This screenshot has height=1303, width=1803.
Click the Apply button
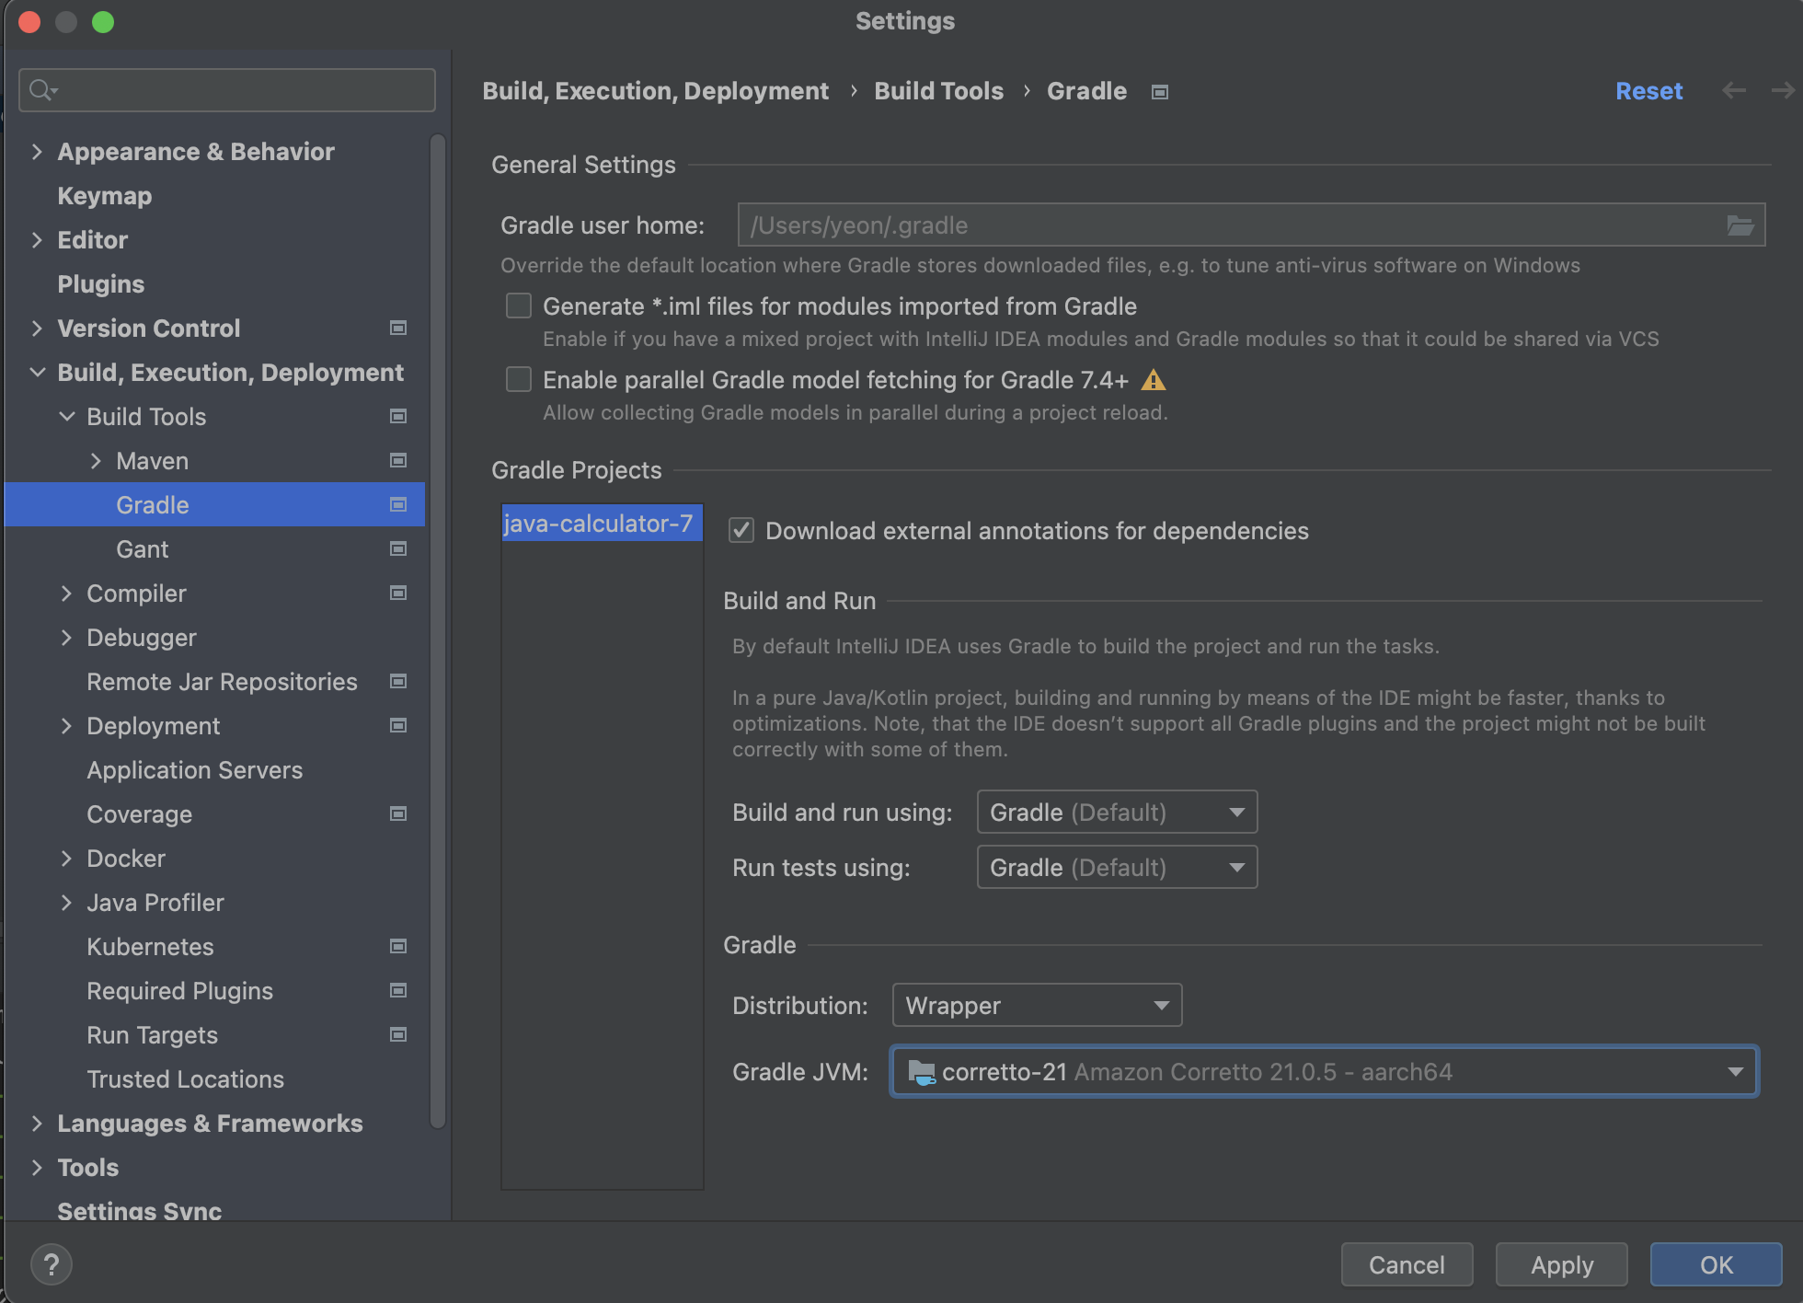point(1561,1264)
